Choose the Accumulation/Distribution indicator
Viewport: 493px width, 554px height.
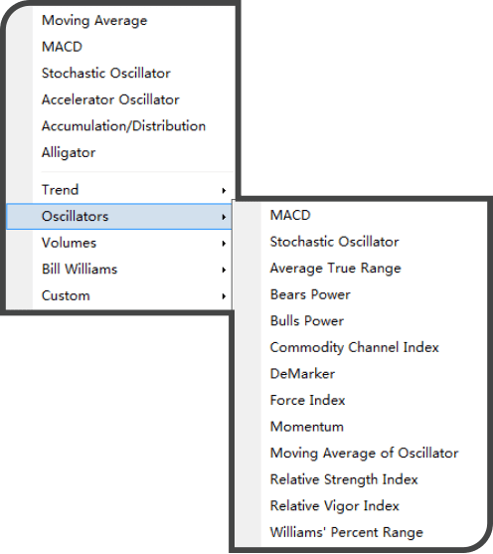point(123,126)
